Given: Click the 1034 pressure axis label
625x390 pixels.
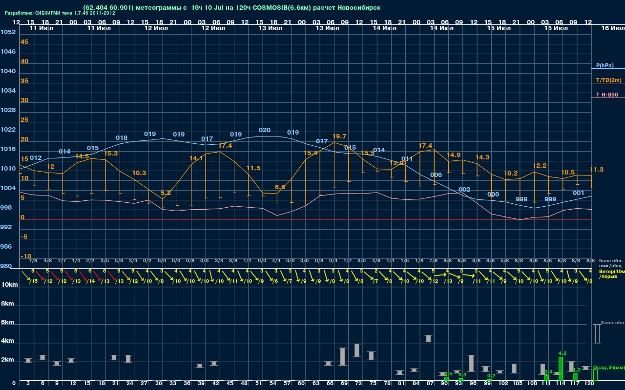Looking at the screenshot, I should (8, 91).
